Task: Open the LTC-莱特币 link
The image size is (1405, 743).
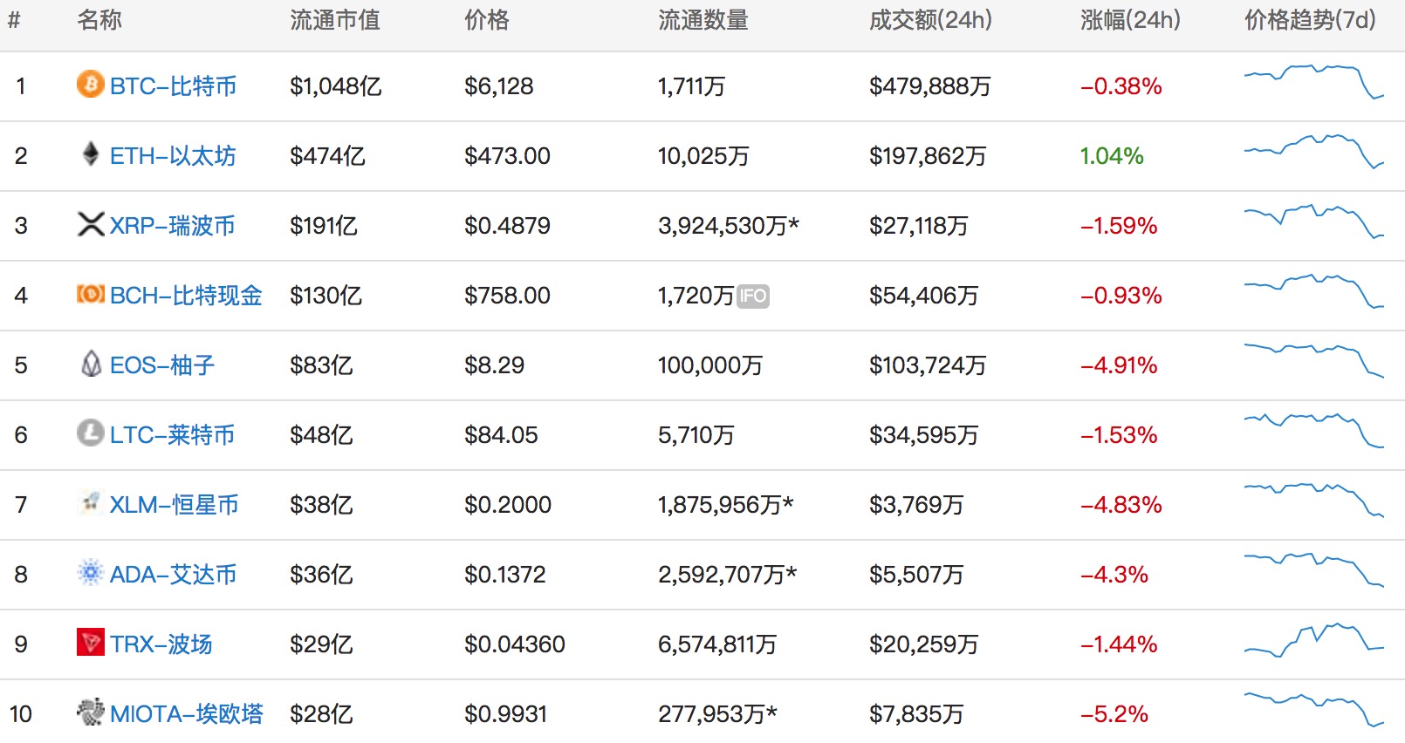Action: (x=173, y=435)
